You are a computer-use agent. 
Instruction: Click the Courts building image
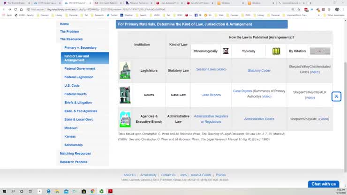point(125,95)
